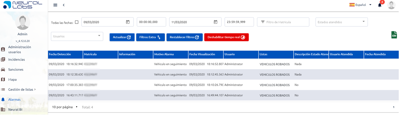Toggle the Todas las fechas checkbox
Image resolution: width=400 pixels, height=118 pixels.
point(77,22)
